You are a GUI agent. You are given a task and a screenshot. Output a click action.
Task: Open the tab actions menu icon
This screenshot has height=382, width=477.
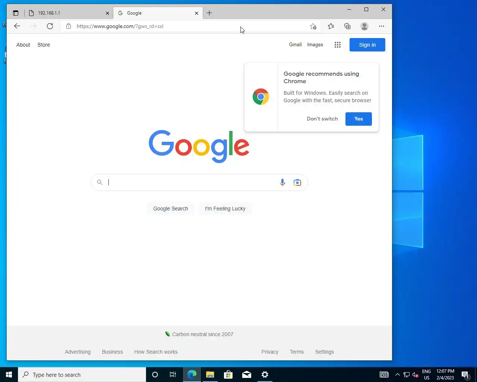click(x=16, y=13)
